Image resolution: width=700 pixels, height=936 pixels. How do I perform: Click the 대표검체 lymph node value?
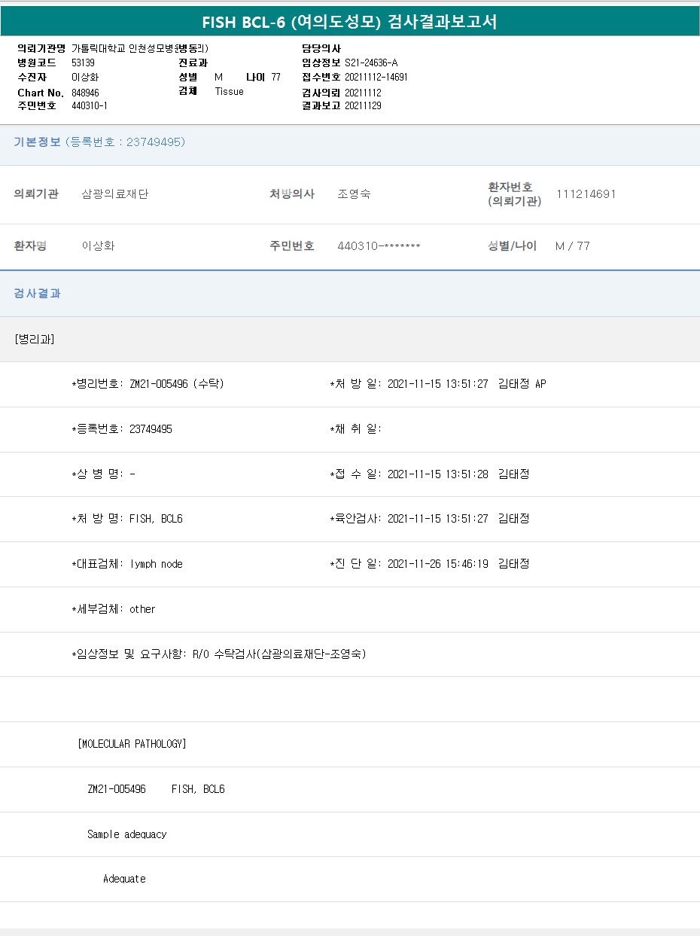tap(156, 564)
